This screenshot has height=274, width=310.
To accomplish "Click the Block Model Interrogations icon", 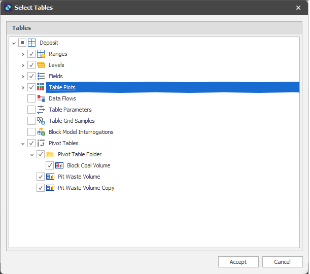I will point(41,132).
